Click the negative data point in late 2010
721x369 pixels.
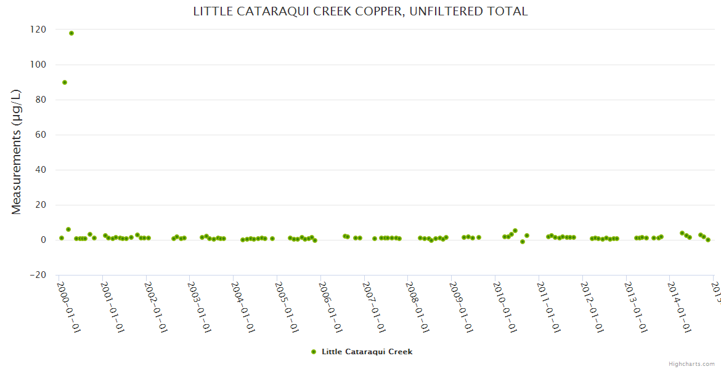[x=523, y=242]
